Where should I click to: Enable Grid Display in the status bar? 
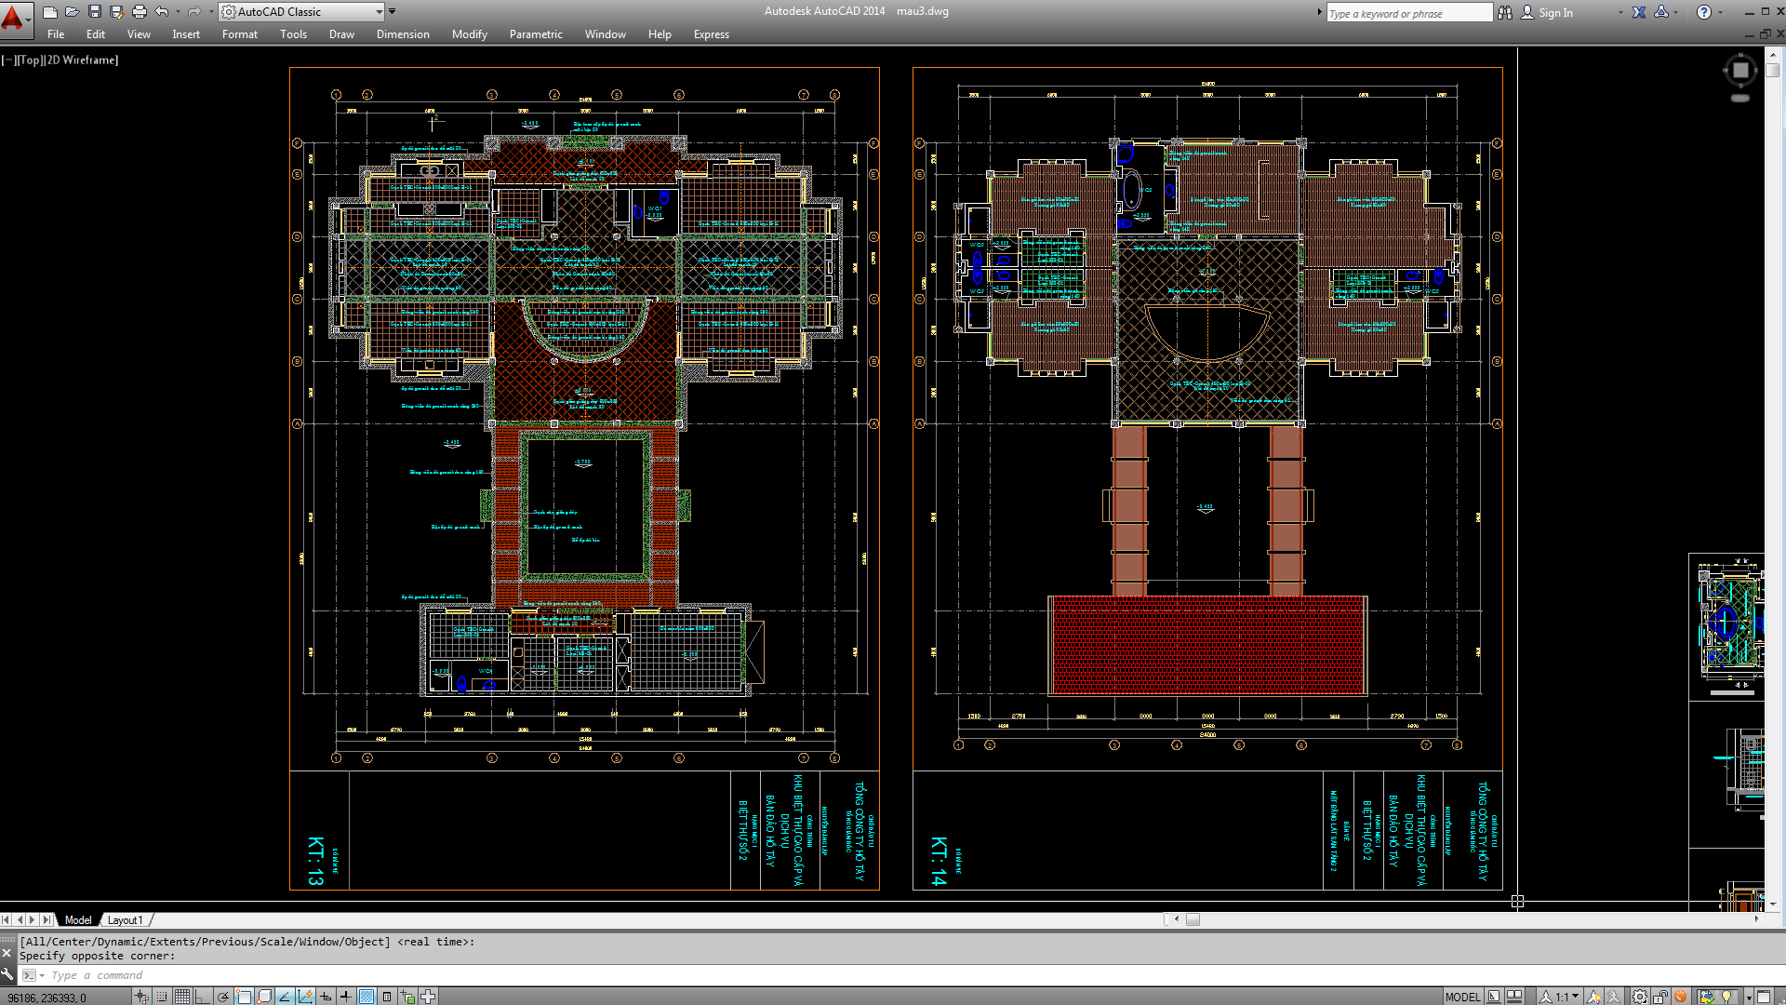tap(181, 997)
